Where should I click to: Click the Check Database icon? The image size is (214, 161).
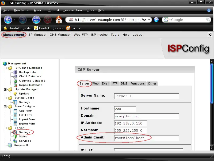pyautogui.click(x=15, y=76)
